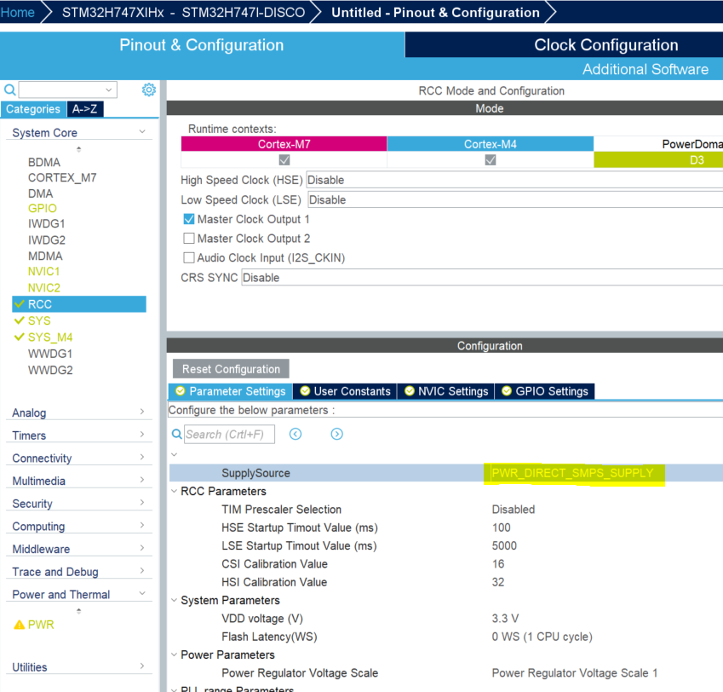The width and height of the screenshot is (723, 692).
Task: Collapse the Power Parameters group
Action: 174,655
